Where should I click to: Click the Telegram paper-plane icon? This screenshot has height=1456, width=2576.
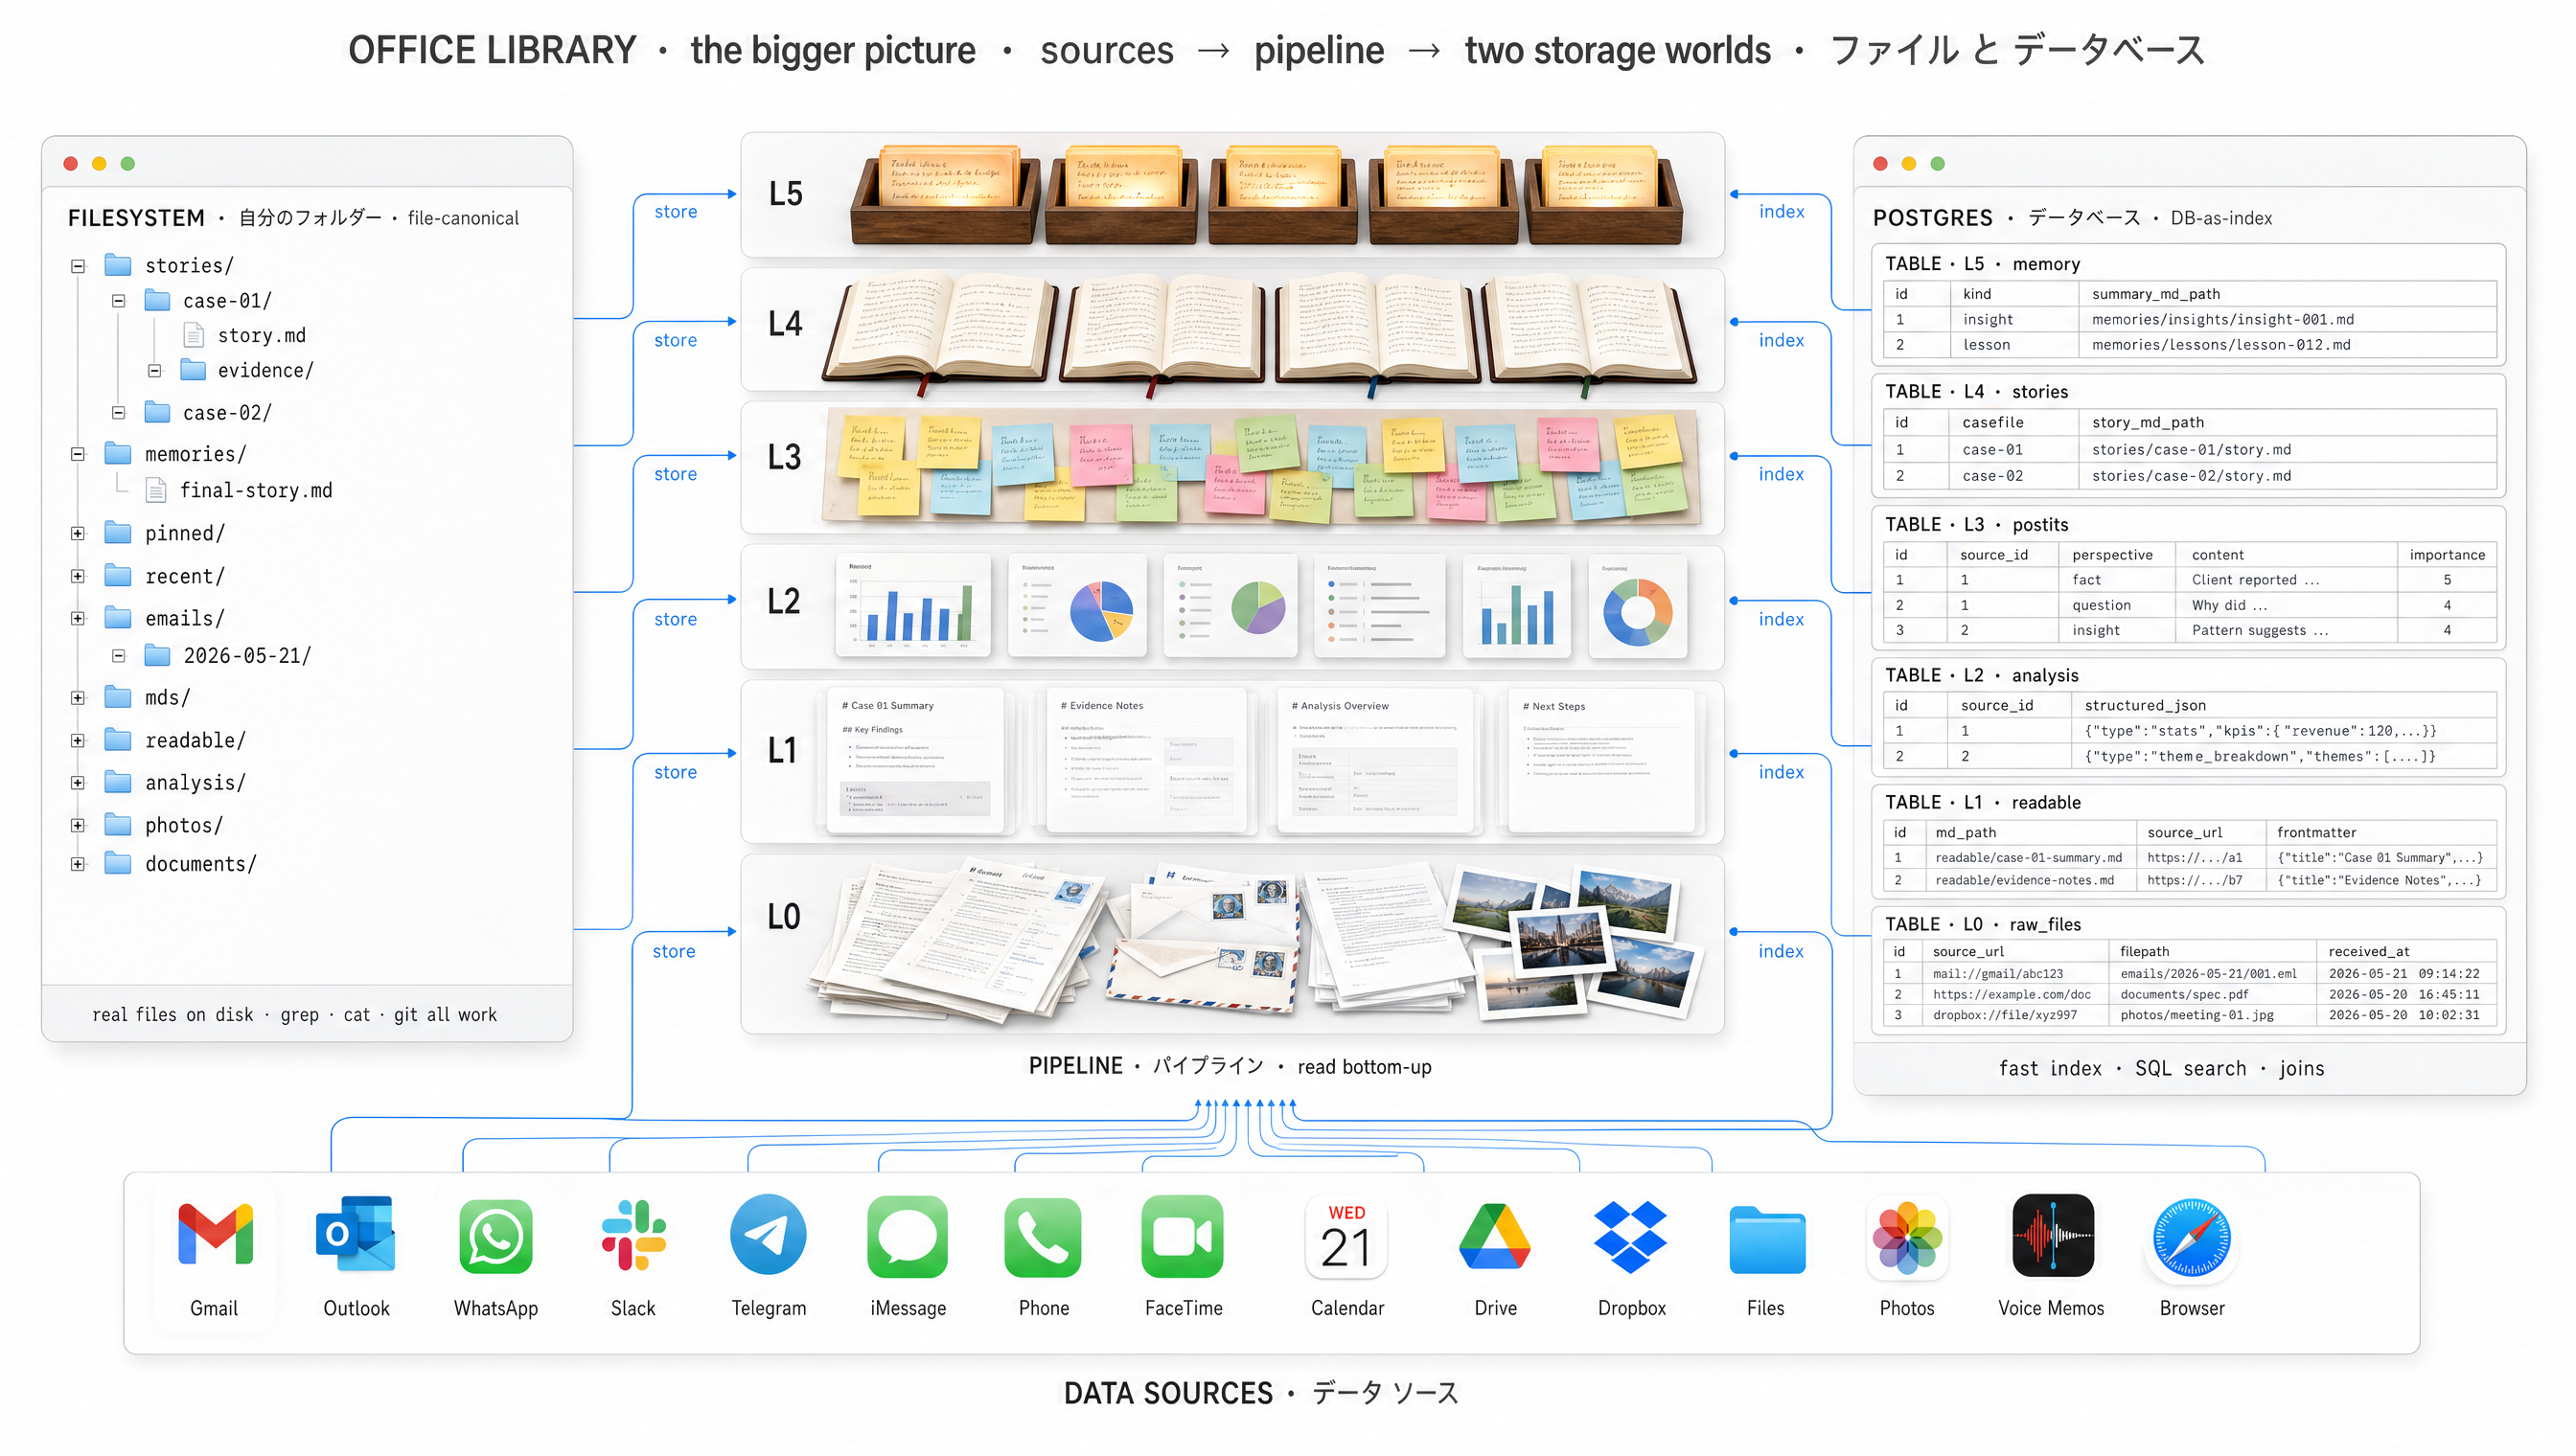click(769, 1235)
